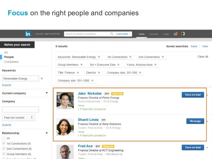Image resolution: width=212 pixels, height=159 pixels.
Task: Click the search magnifier icon
Action: [112, 34]
